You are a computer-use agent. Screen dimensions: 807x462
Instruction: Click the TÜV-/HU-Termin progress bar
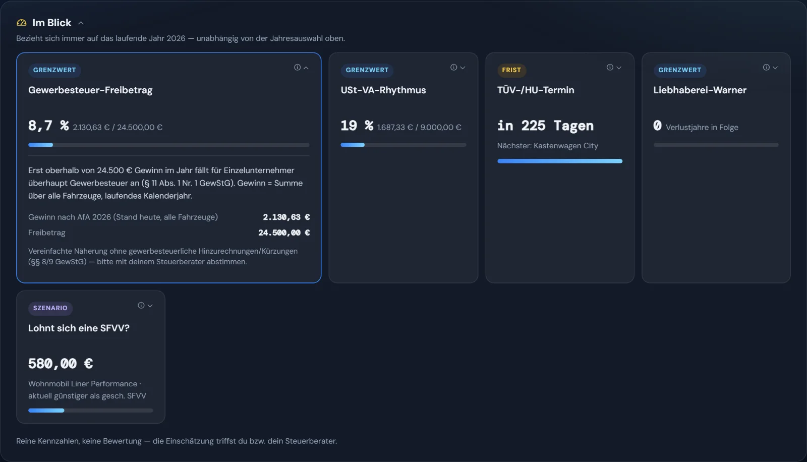tap(560, 161)
